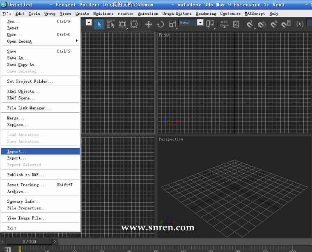
Task: Open the Help menu
Action: [274, 14]
